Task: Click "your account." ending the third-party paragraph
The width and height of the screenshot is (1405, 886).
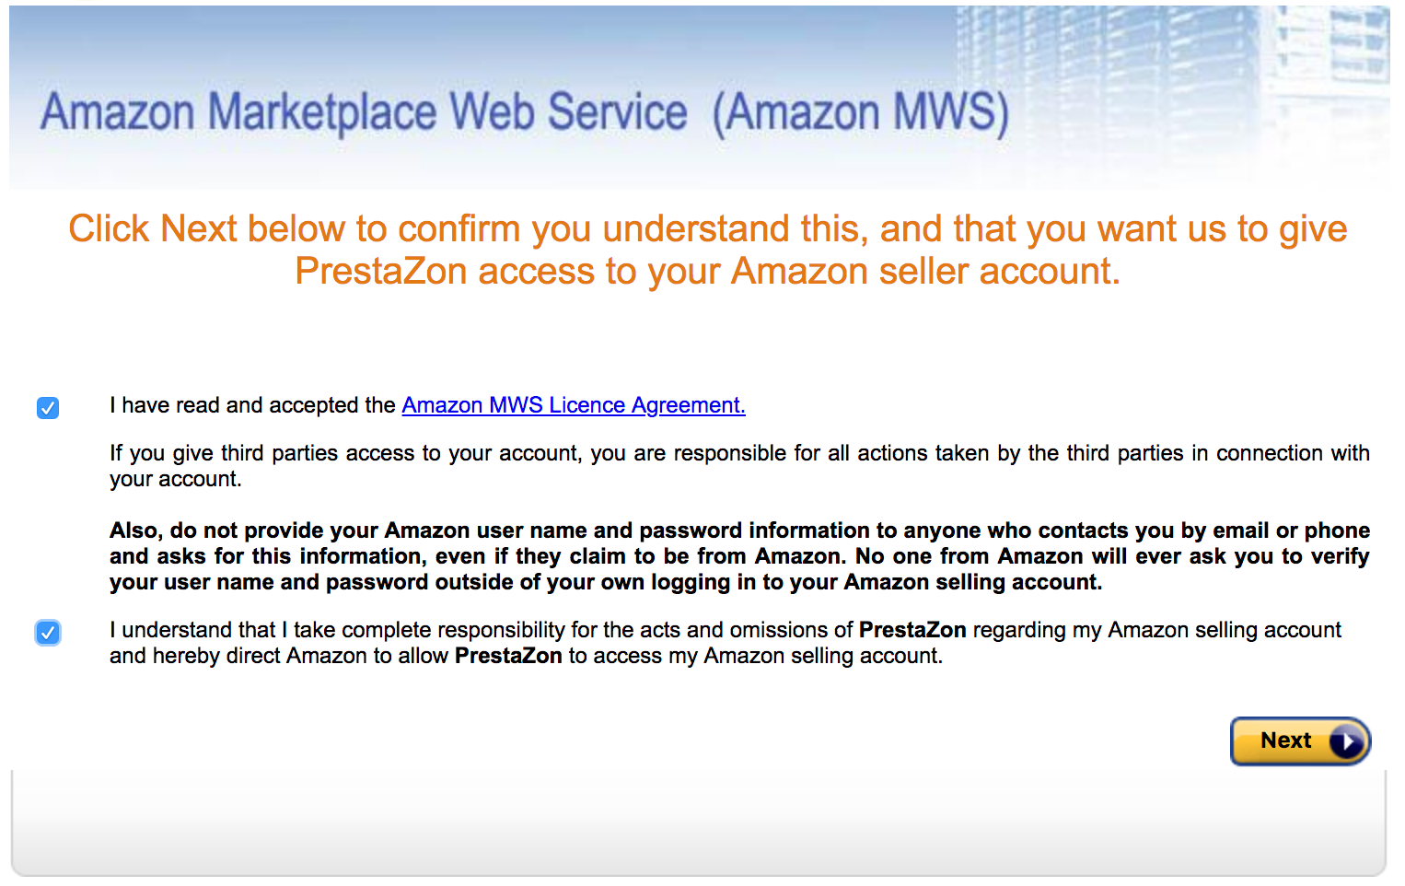Action: click(x=176, y=480)
